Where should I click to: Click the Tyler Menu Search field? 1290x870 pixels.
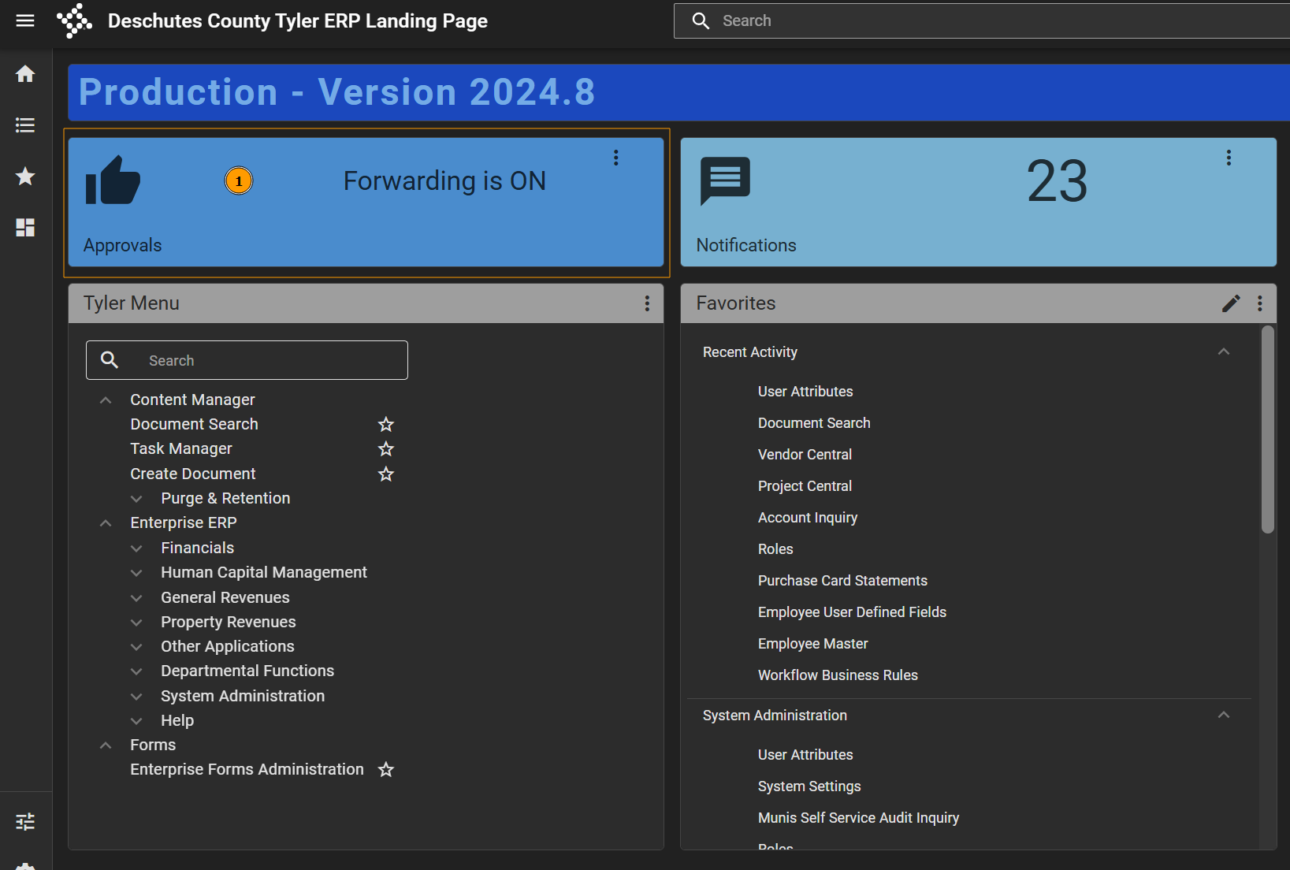[x=247, y=360]
